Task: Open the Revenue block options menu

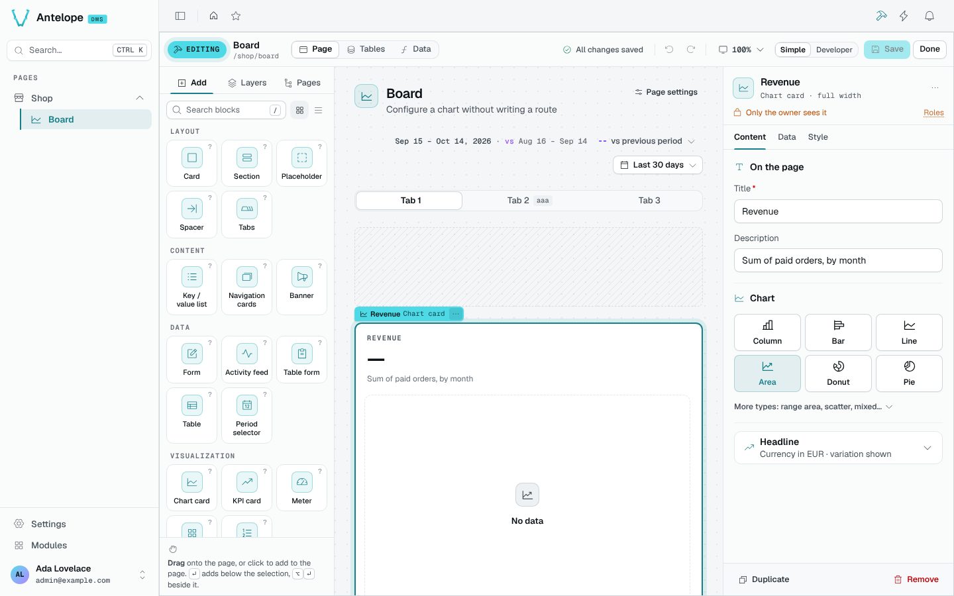Action: (x=456, y=314)
